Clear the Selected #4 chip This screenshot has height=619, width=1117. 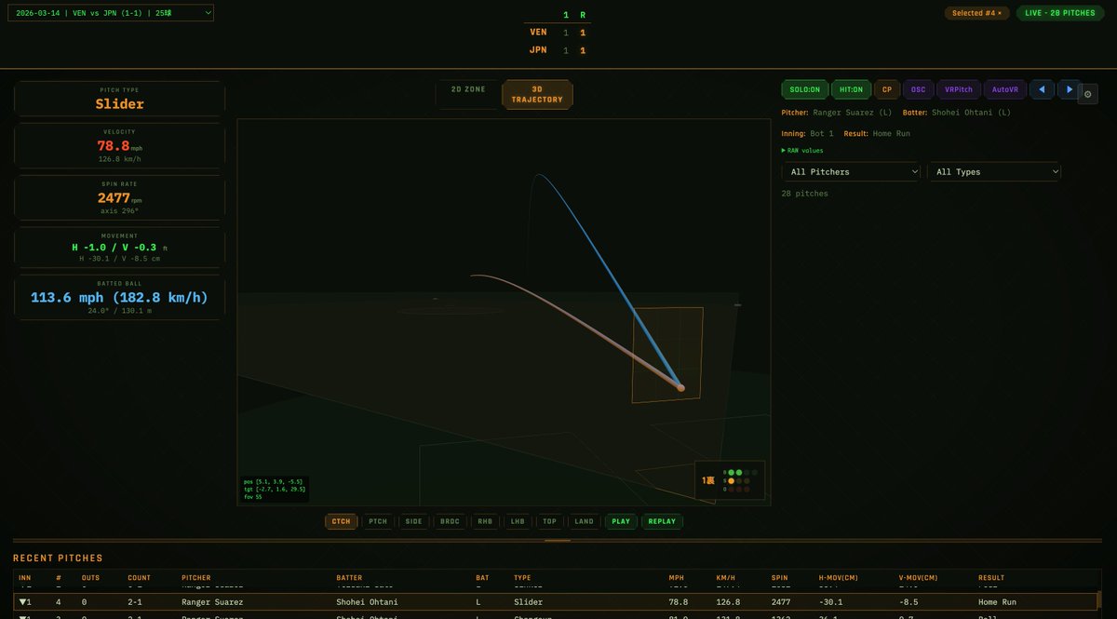click(976, 13)
